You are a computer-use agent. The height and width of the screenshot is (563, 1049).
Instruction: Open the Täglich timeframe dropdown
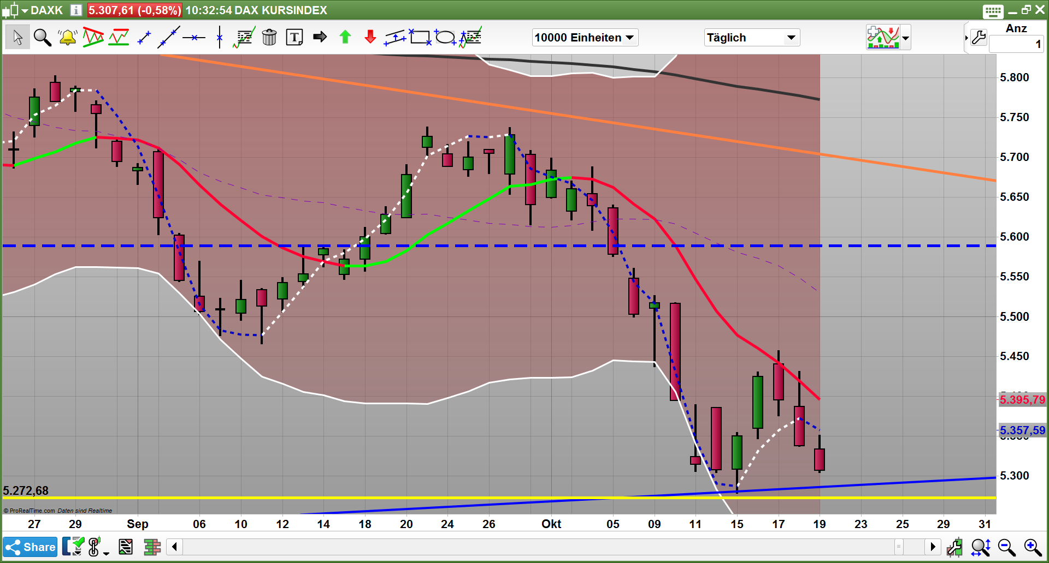click(x=752, y=38)
